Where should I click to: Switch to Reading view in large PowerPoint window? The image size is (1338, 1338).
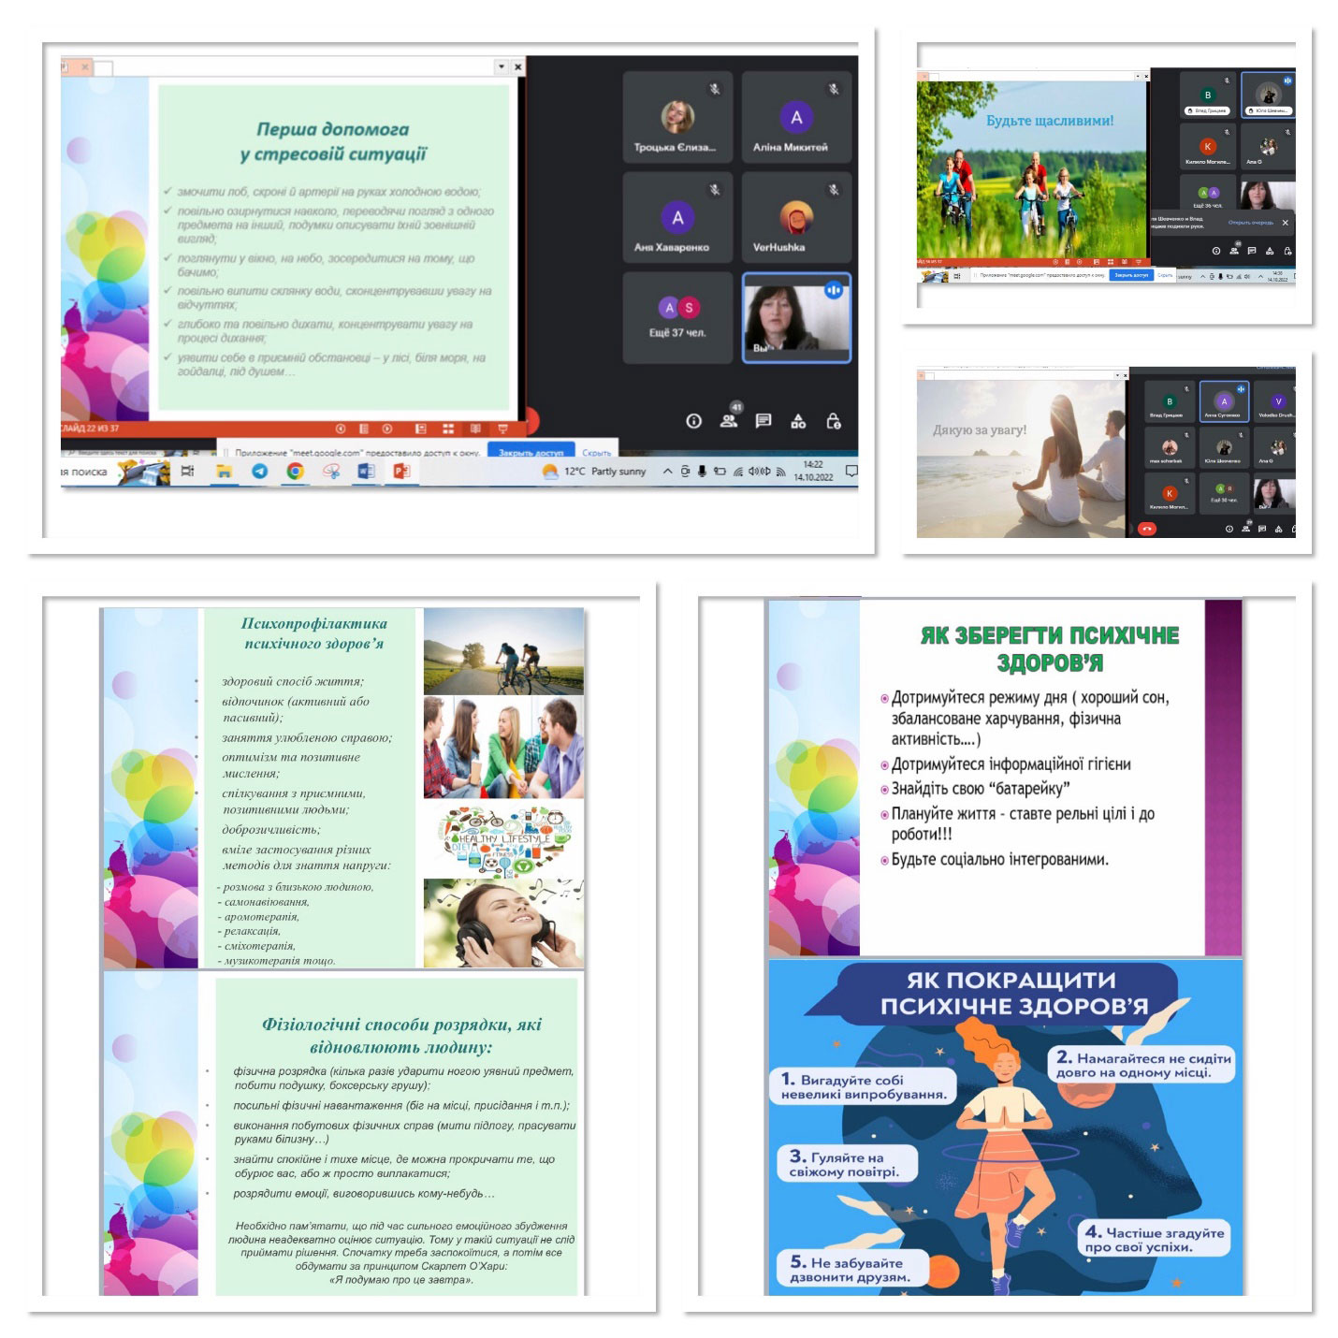(475, 429)
